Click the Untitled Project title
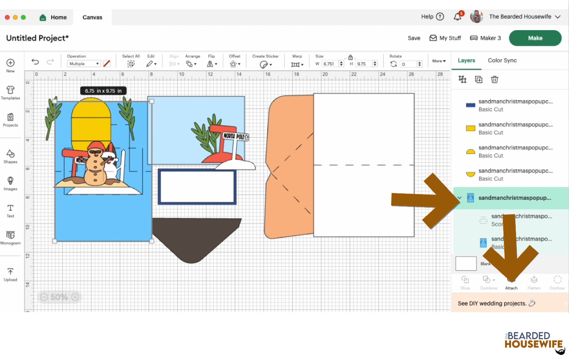The height and width of the screenshot is (361, 569). click(37, 38)
